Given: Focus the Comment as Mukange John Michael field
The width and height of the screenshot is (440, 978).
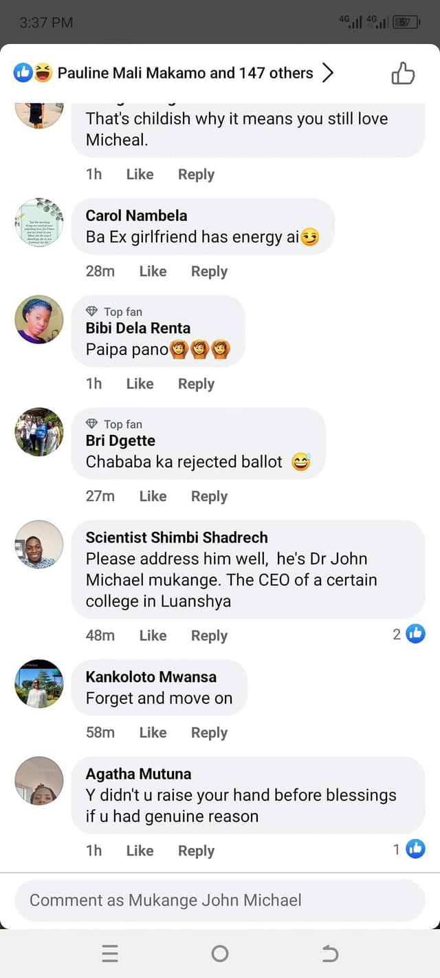Looking at the screenshot, I should pos(220,900).
